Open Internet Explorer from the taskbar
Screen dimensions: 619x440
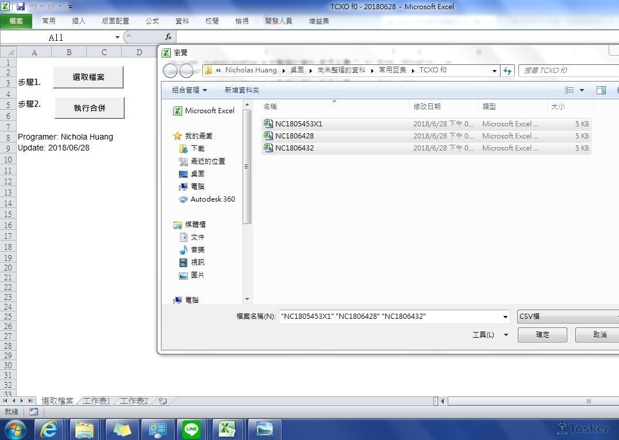point(48,429)
